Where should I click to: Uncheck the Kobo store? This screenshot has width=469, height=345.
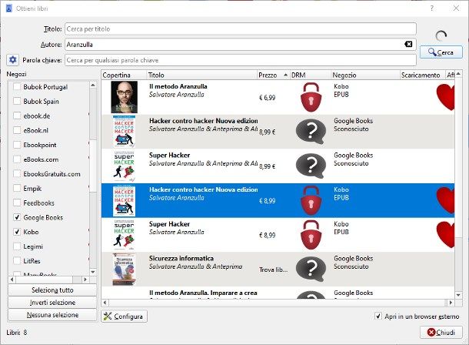click(17, 232)
